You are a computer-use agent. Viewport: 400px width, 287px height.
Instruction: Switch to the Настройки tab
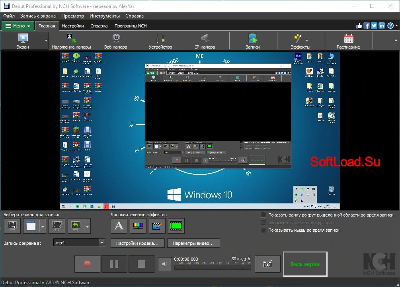[x=73, y=26]
